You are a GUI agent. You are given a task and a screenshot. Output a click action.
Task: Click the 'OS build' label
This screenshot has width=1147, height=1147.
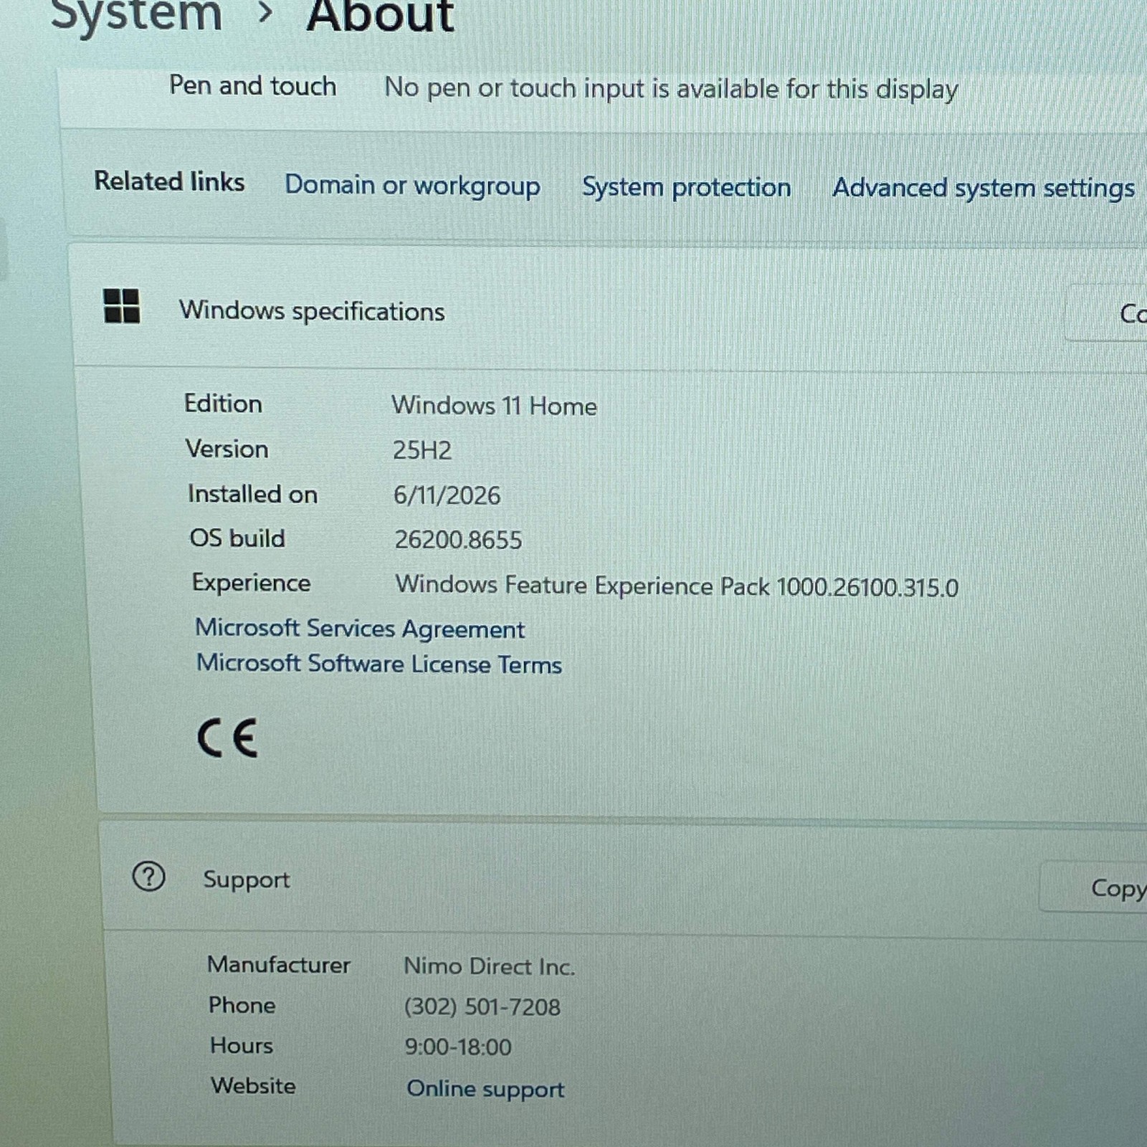tap(237, 538)
